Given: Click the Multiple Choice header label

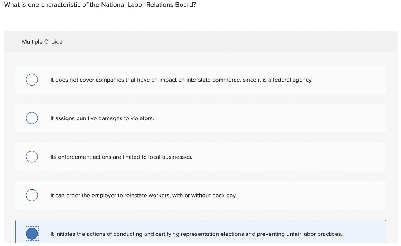Looking at the screenshot, I should coord(42,41).
